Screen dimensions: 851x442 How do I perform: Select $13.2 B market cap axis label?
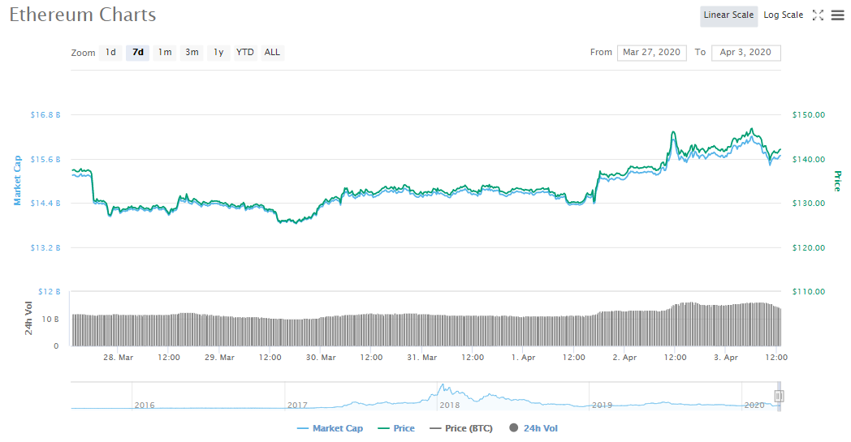coord(45,248)
